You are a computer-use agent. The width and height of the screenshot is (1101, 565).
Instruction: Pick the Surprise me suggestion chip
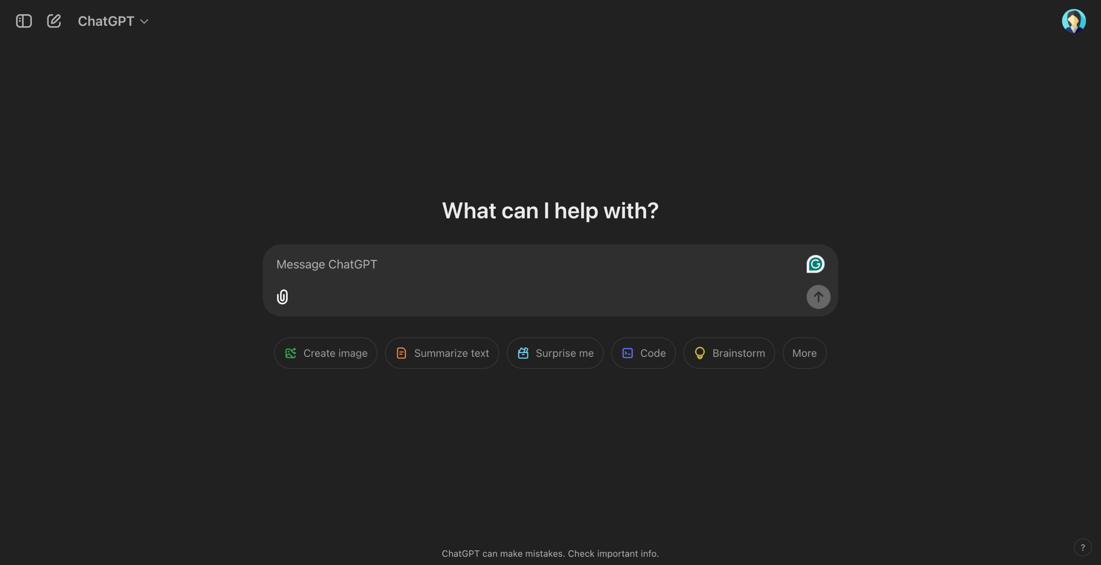tap(555, 353)
